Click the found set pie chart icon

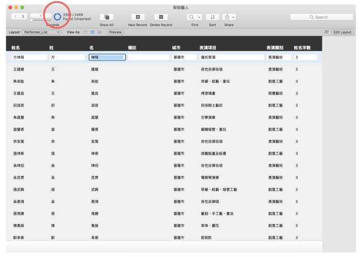point(57,17)
